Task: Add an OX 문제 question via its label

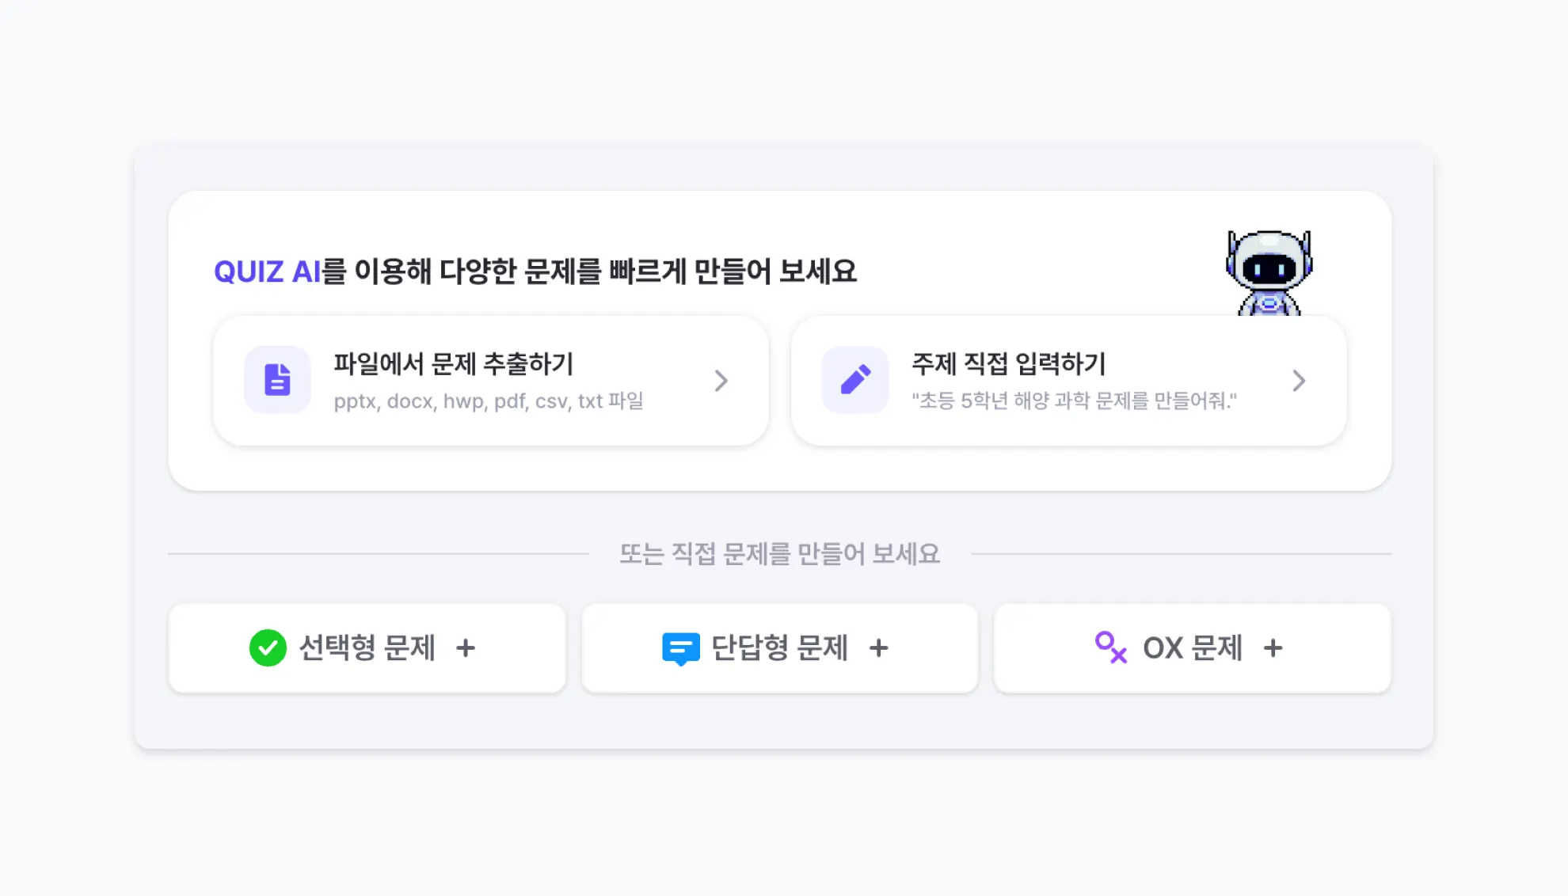Action: (x=1193, y=648)
